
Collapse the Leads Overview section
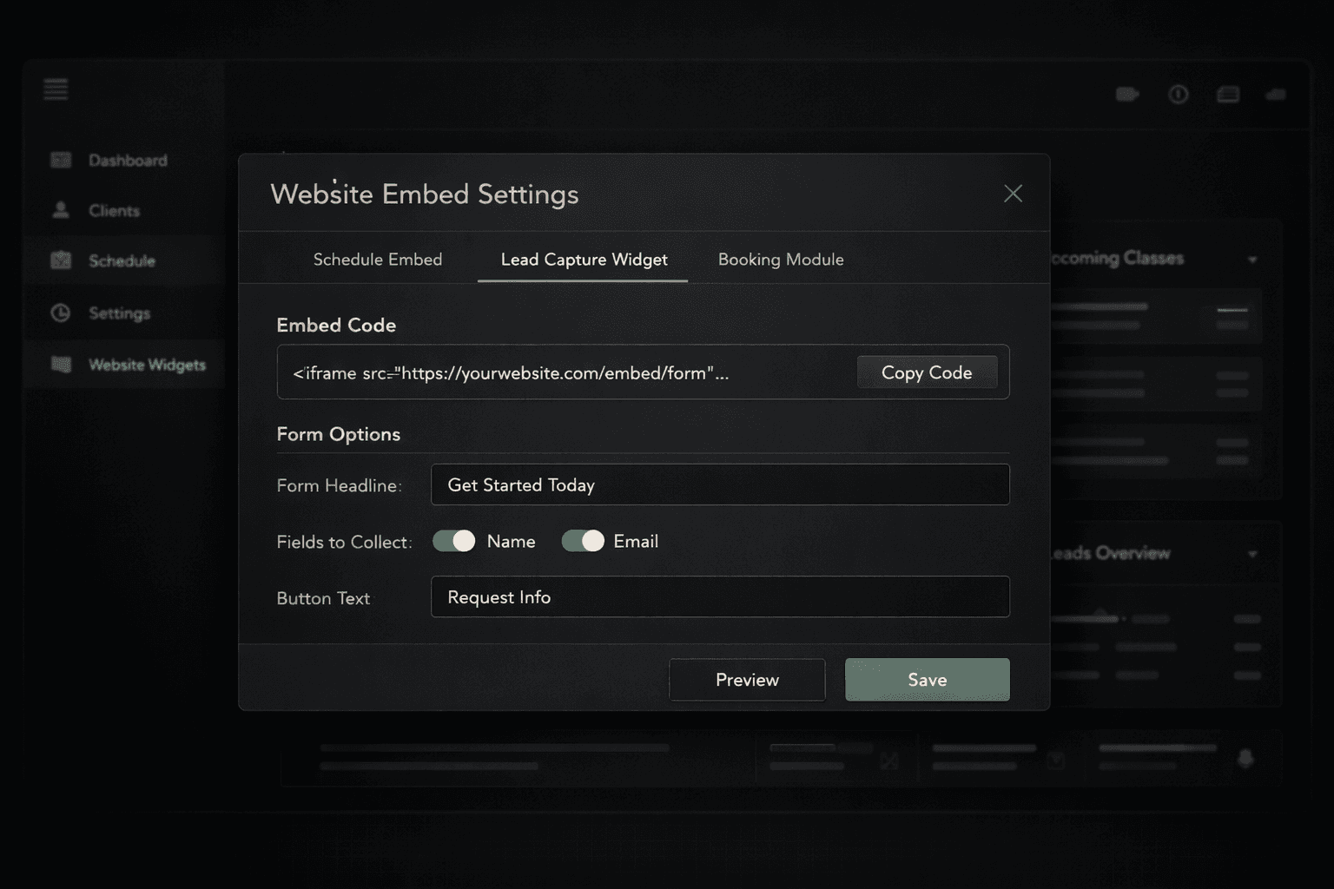click(x=1251, y=553)
